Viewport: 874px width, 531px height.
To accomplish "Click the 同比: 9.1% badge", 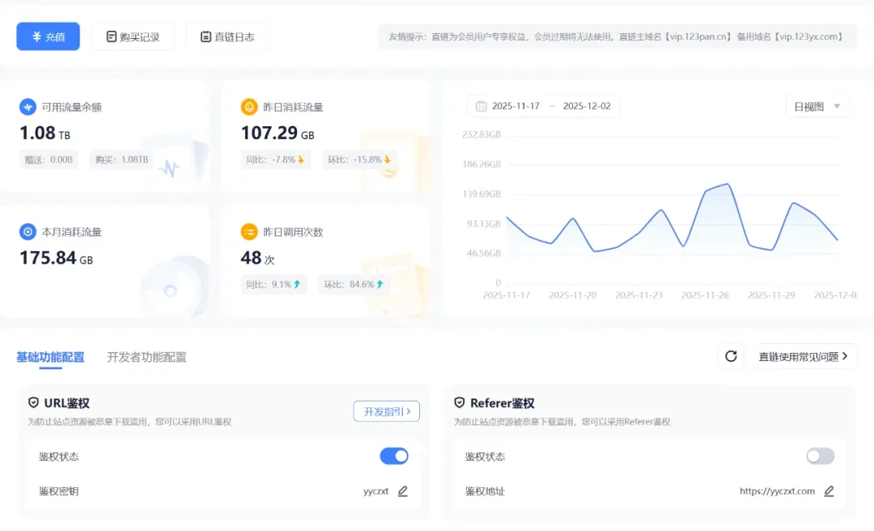I will click(x=274, y=284).
